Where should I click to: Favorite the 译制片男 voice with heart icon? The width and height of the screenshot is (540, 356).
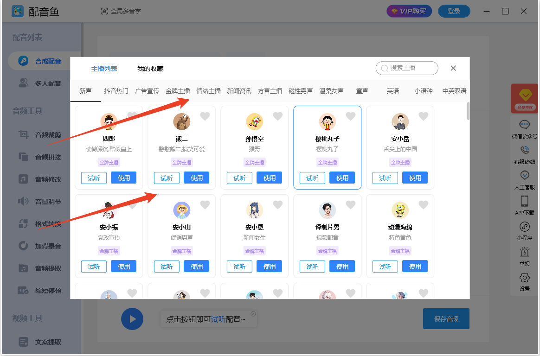(x=351, y=205)
